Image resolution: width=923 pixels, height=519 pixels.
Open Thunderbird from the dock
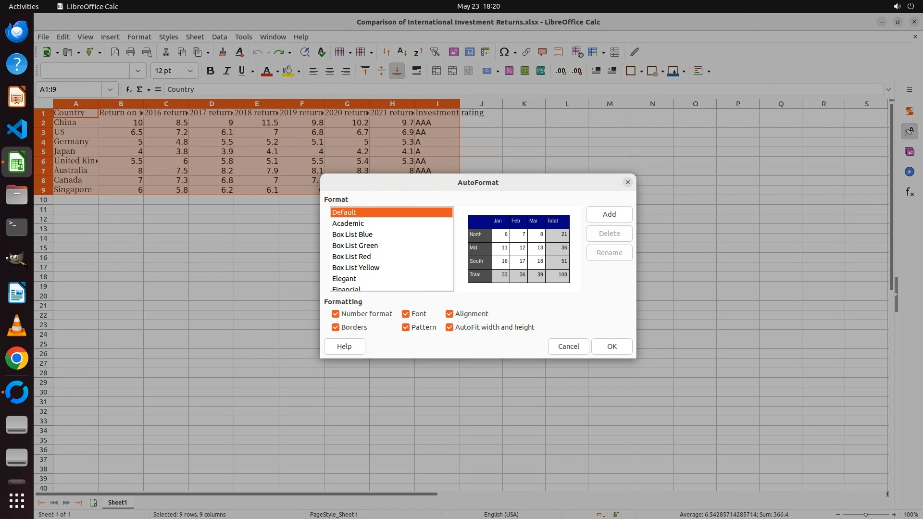tap(17, 32)
